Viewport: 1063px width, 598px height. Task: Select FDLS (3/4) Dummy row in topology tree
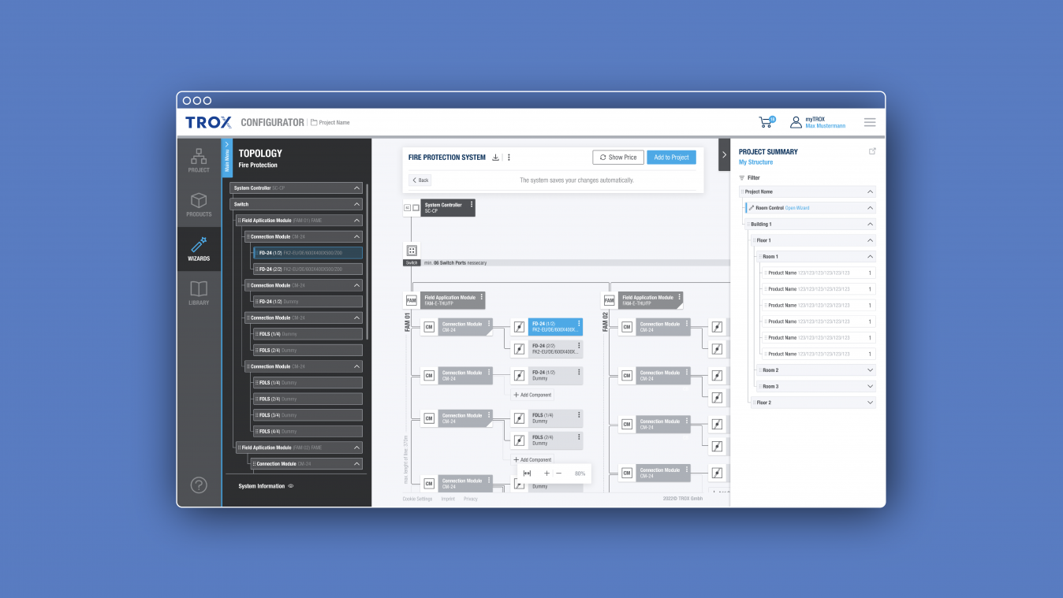point(308,415)
